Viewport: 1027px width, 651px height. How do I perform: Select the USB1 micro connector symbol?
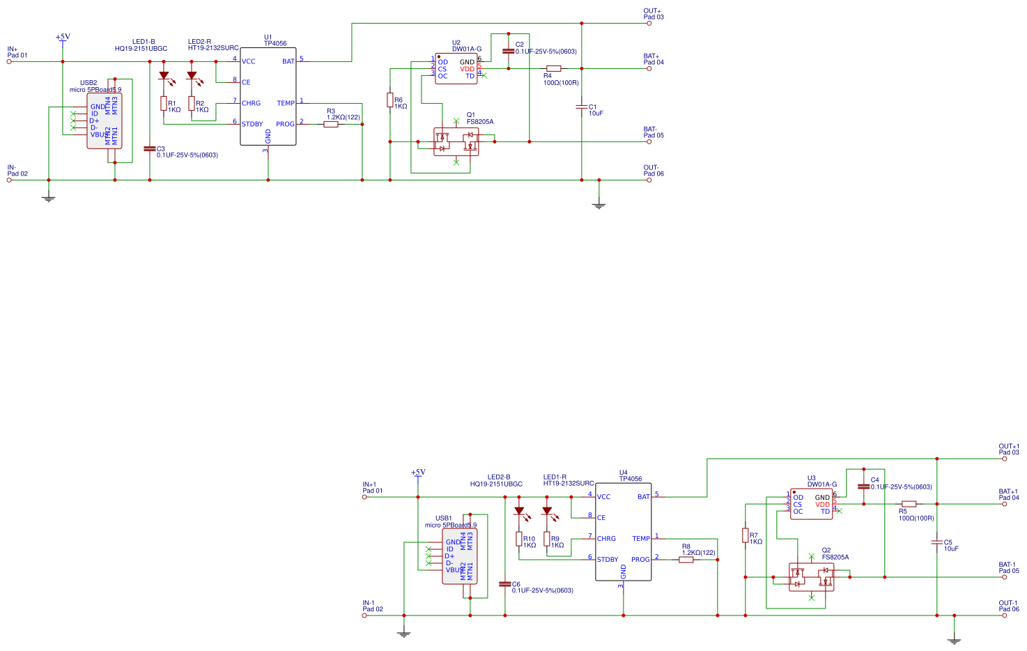point(460,556)
